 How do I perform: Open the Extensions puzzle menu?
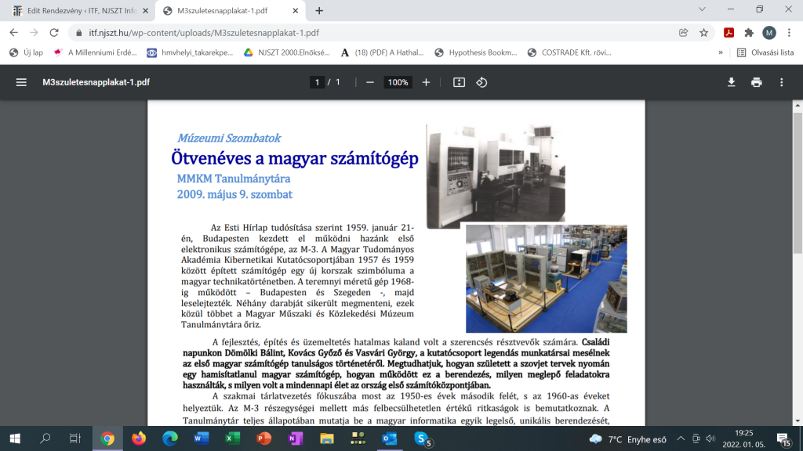coord(749,33)
